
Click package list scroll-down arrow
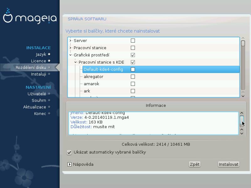[243, 96]
